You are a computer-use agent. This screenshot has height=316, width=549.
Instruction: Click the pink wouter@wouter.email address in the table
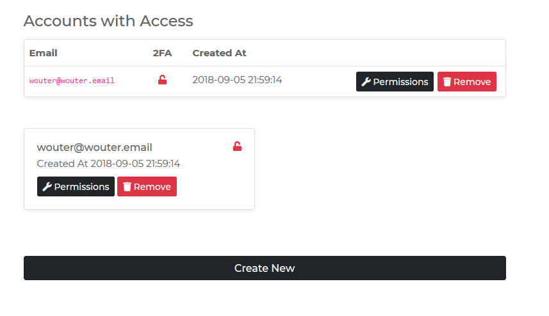tap(72, 81)
